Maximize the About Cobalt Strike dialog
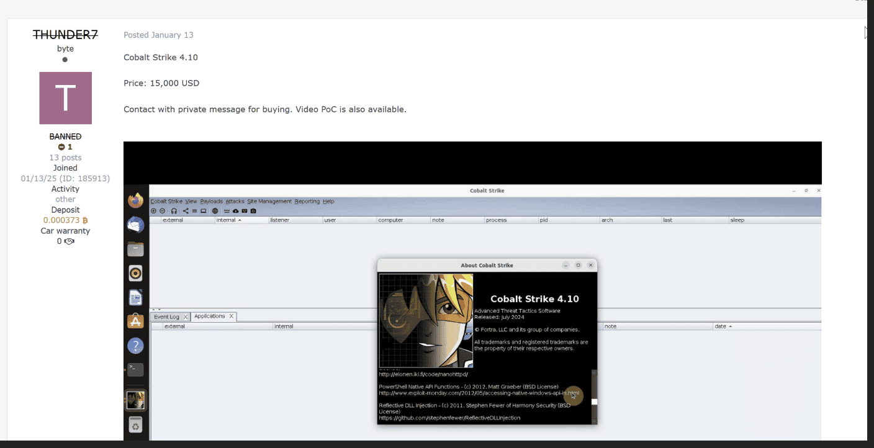 point(578,265)
